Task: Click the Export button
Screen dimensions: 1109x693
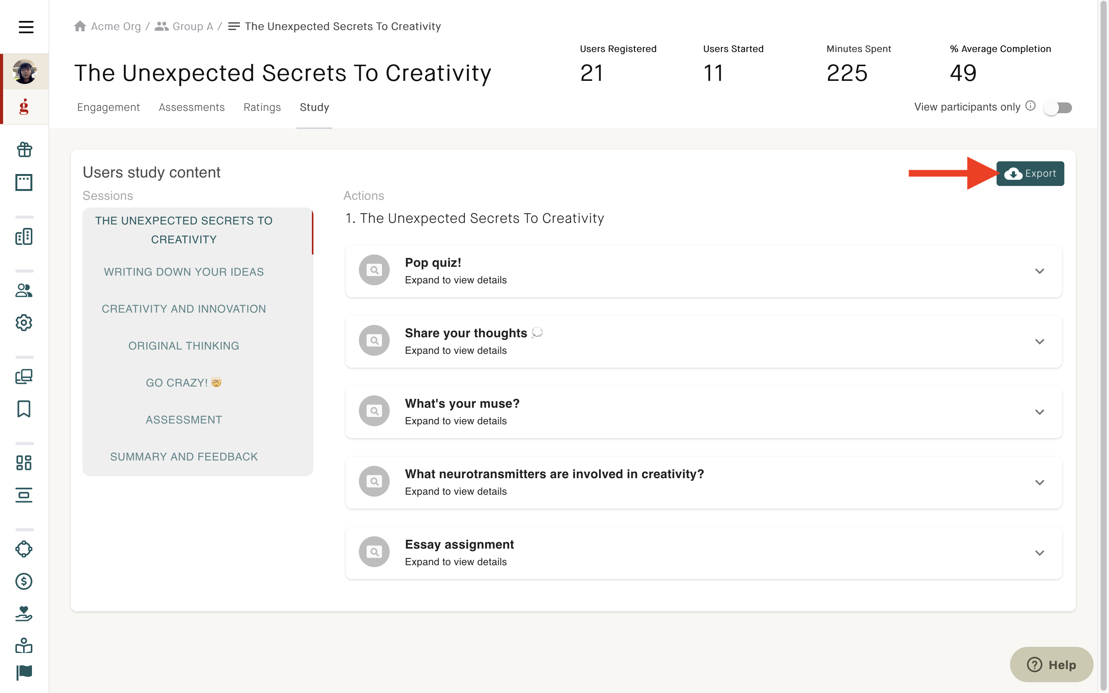Action: click(1030, 174)
